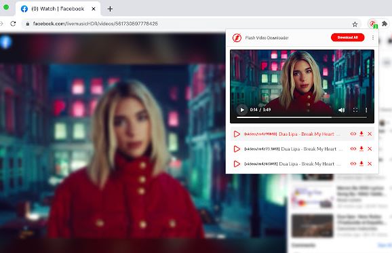Seek on the preview video progress bar

[x=302, y=117]
